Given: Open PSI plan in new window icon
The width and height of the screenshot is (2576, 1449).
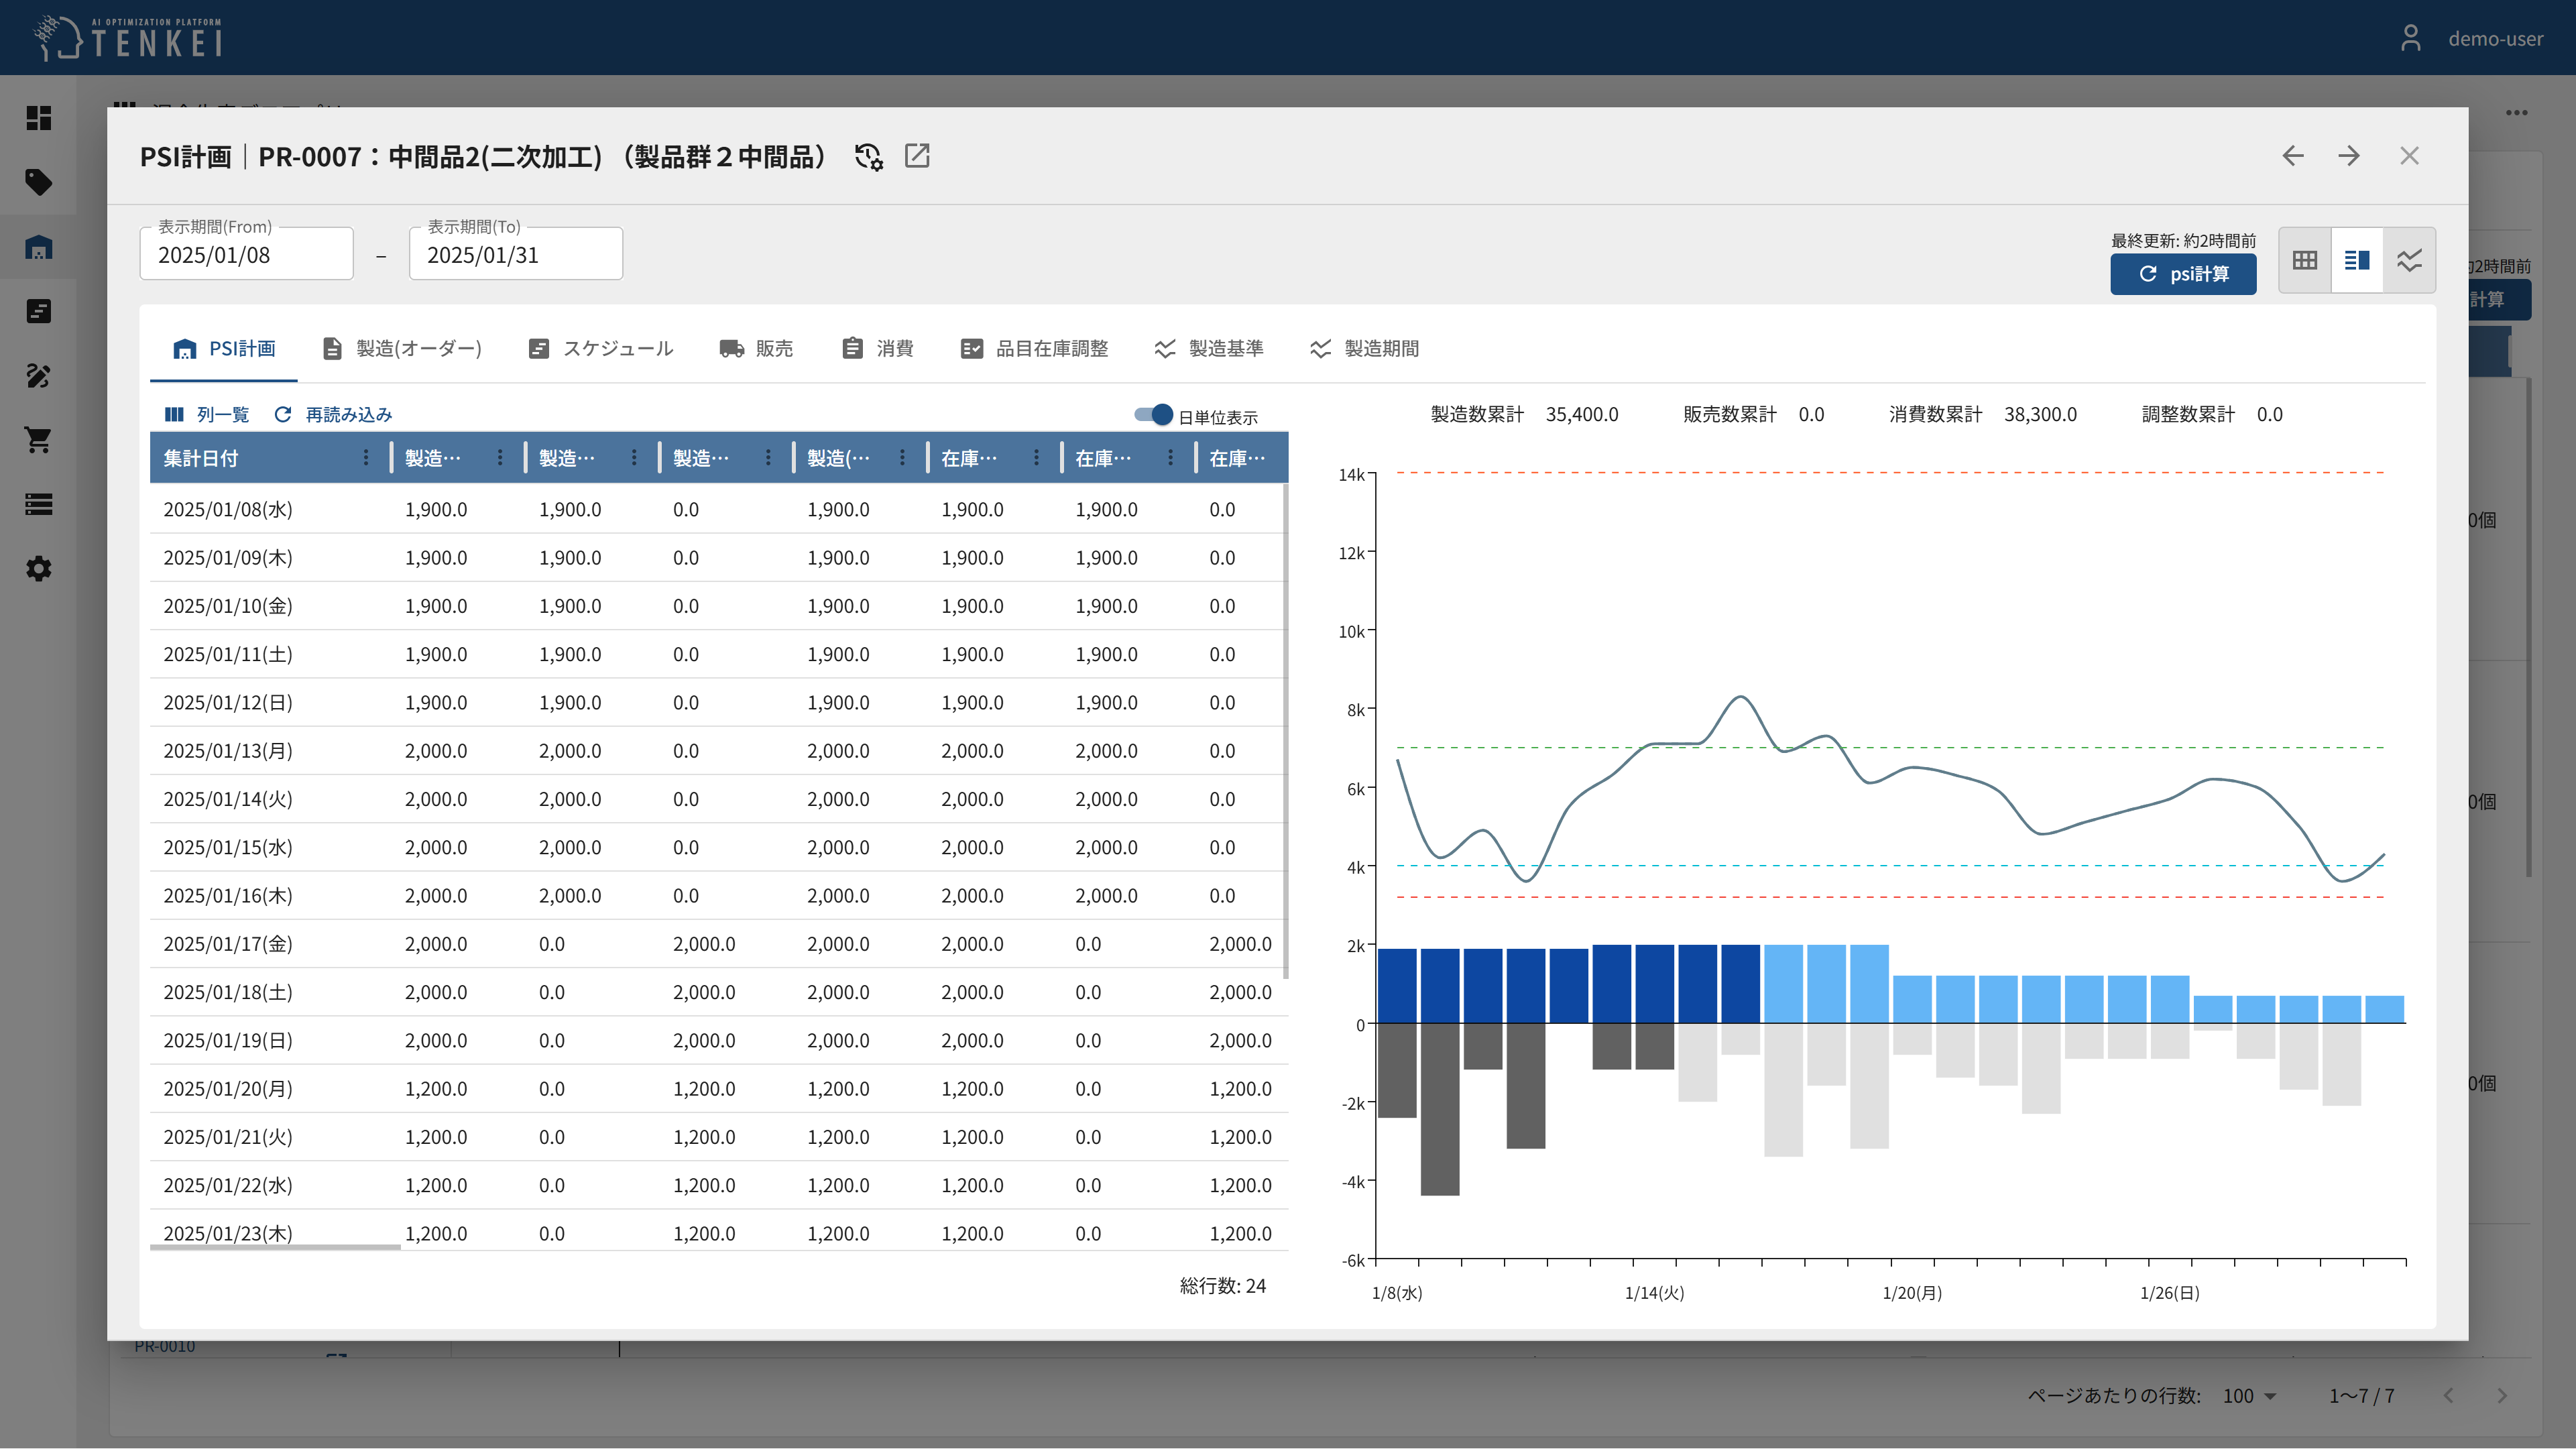Looking at the screenshot, I should click(917, 156).
